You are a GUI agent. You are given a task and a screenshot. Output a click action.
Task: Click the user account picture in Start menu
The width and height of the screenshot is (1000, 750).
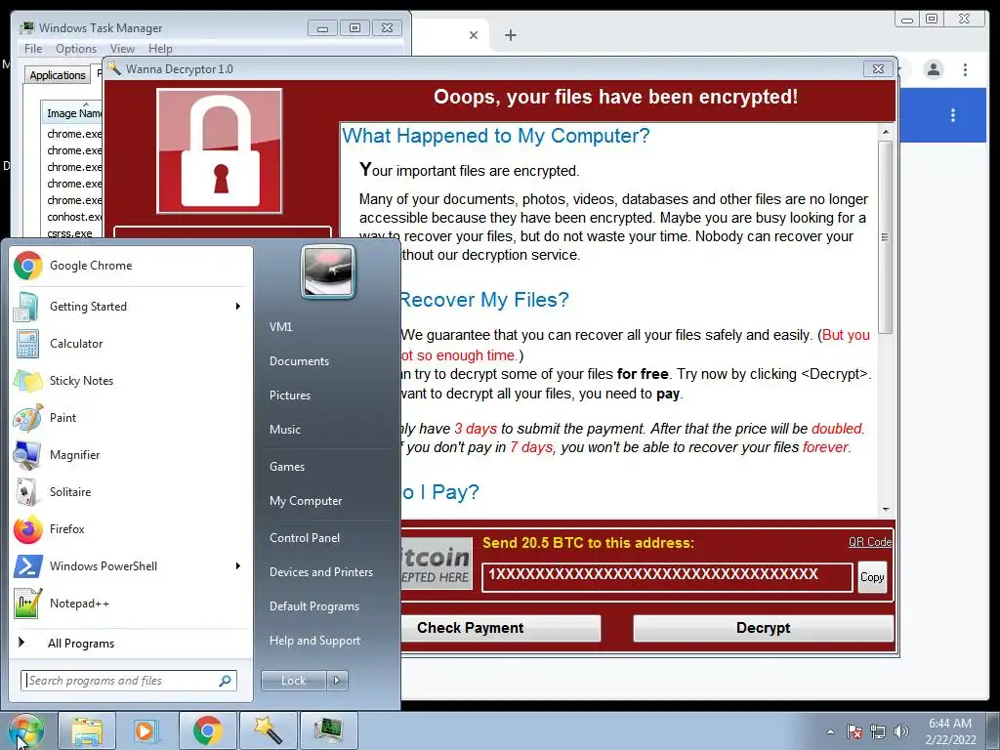(x=328, y=271)
